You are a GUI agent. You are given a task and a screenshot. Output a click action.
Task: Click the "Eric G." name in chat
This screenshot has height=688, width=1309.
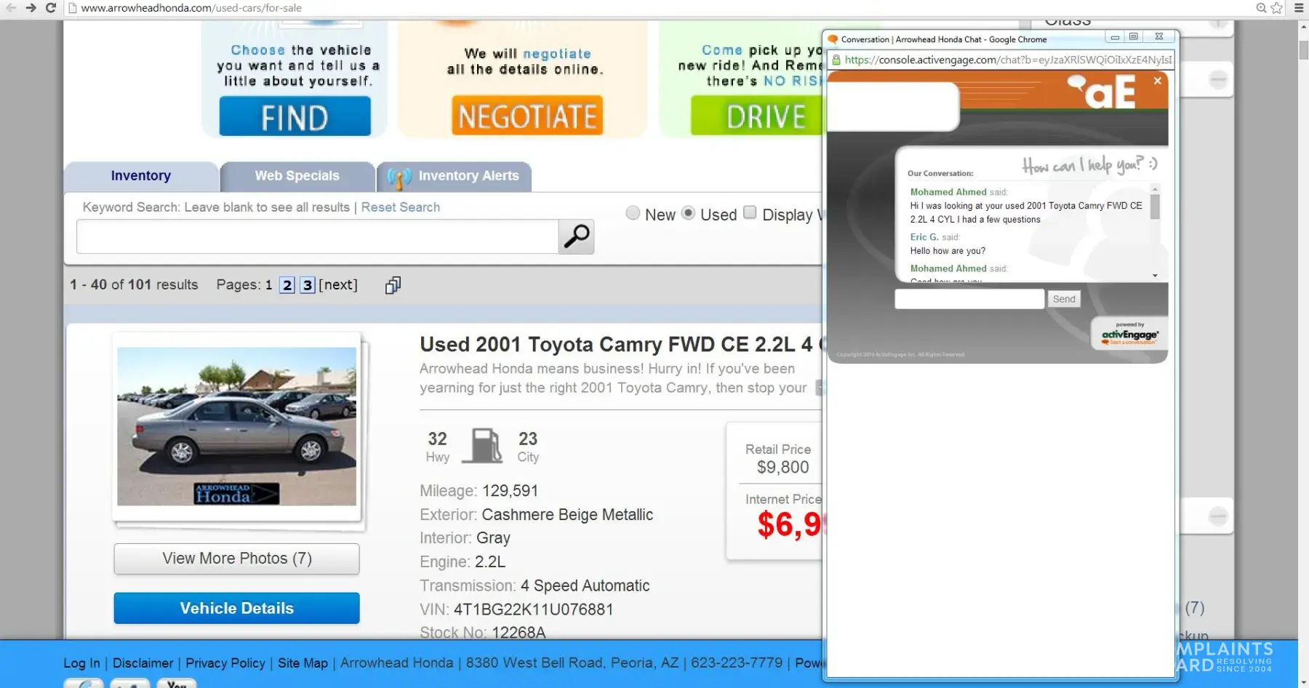924,237
